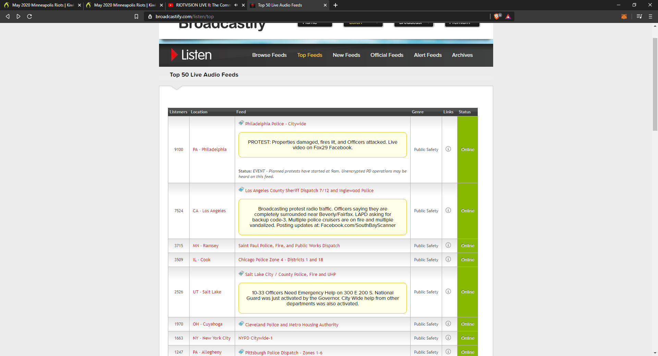Click the tag icon beside Philadelphia Police - Citywide
Viewport: 658px width, 356px height.
click(241, 123)
